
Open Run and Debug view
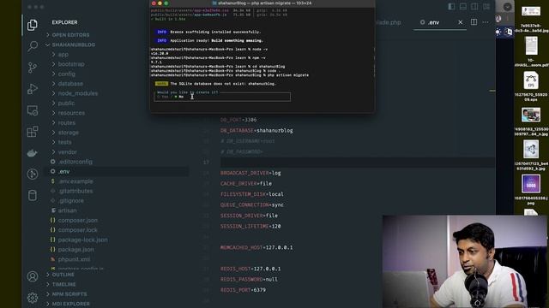33,89
